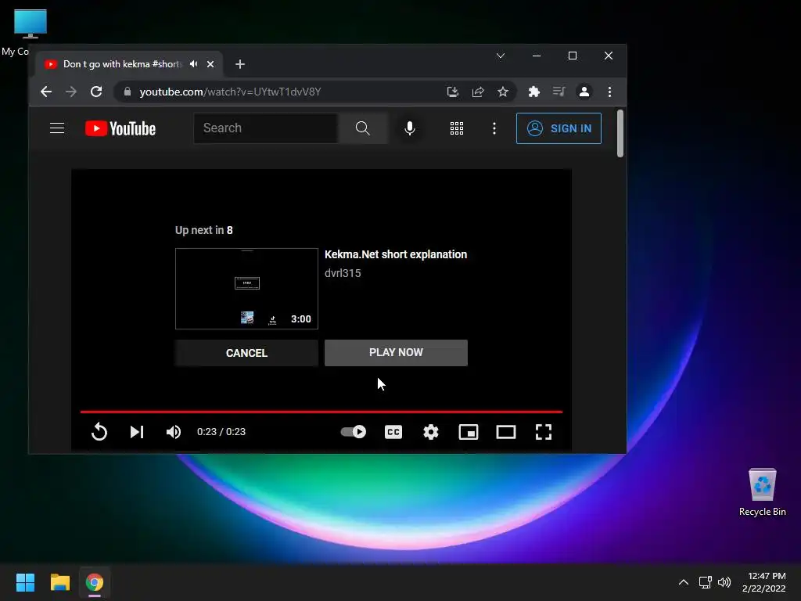Share this page icon
801x601 pixels.
478,92
